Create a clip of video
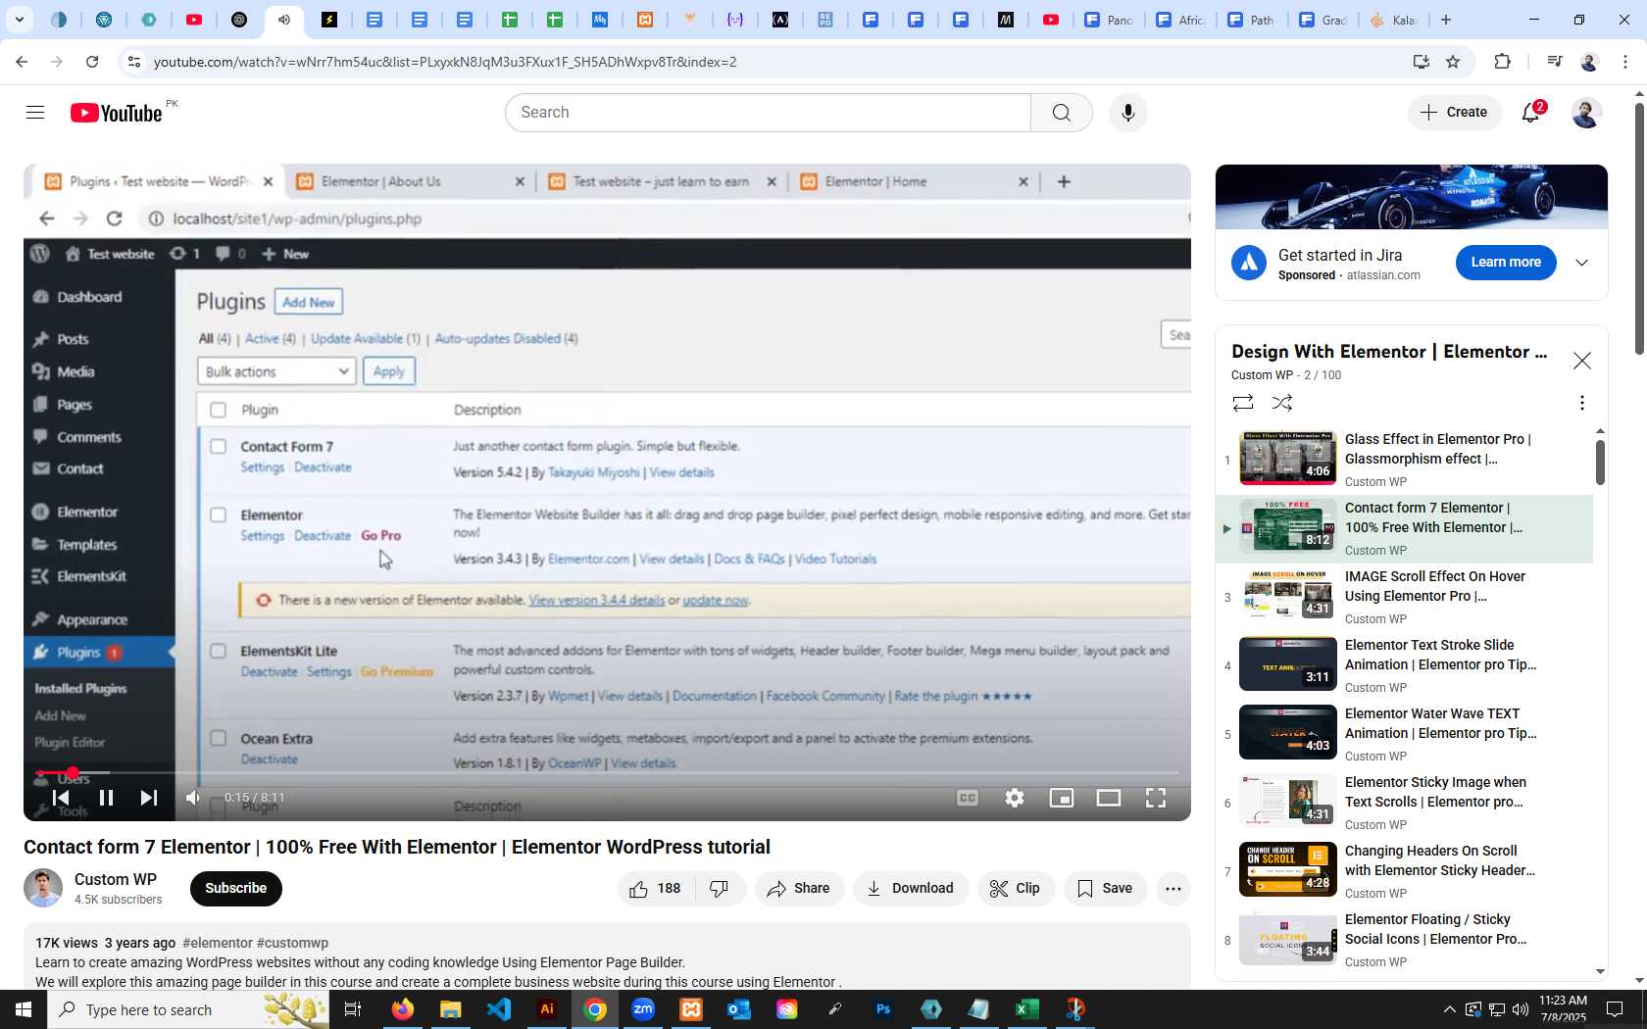This screenshot has width=1647, height=1029. pyautogui.click(x=1016, y=889)
